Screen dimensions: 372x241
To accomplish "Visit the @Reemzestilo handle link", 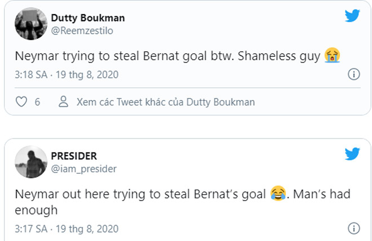I will [82, 30].
